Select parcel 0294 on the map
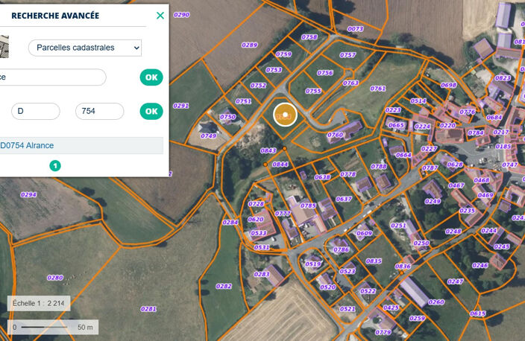This screenshot has height=341, width=525. [x=28, y=194]
